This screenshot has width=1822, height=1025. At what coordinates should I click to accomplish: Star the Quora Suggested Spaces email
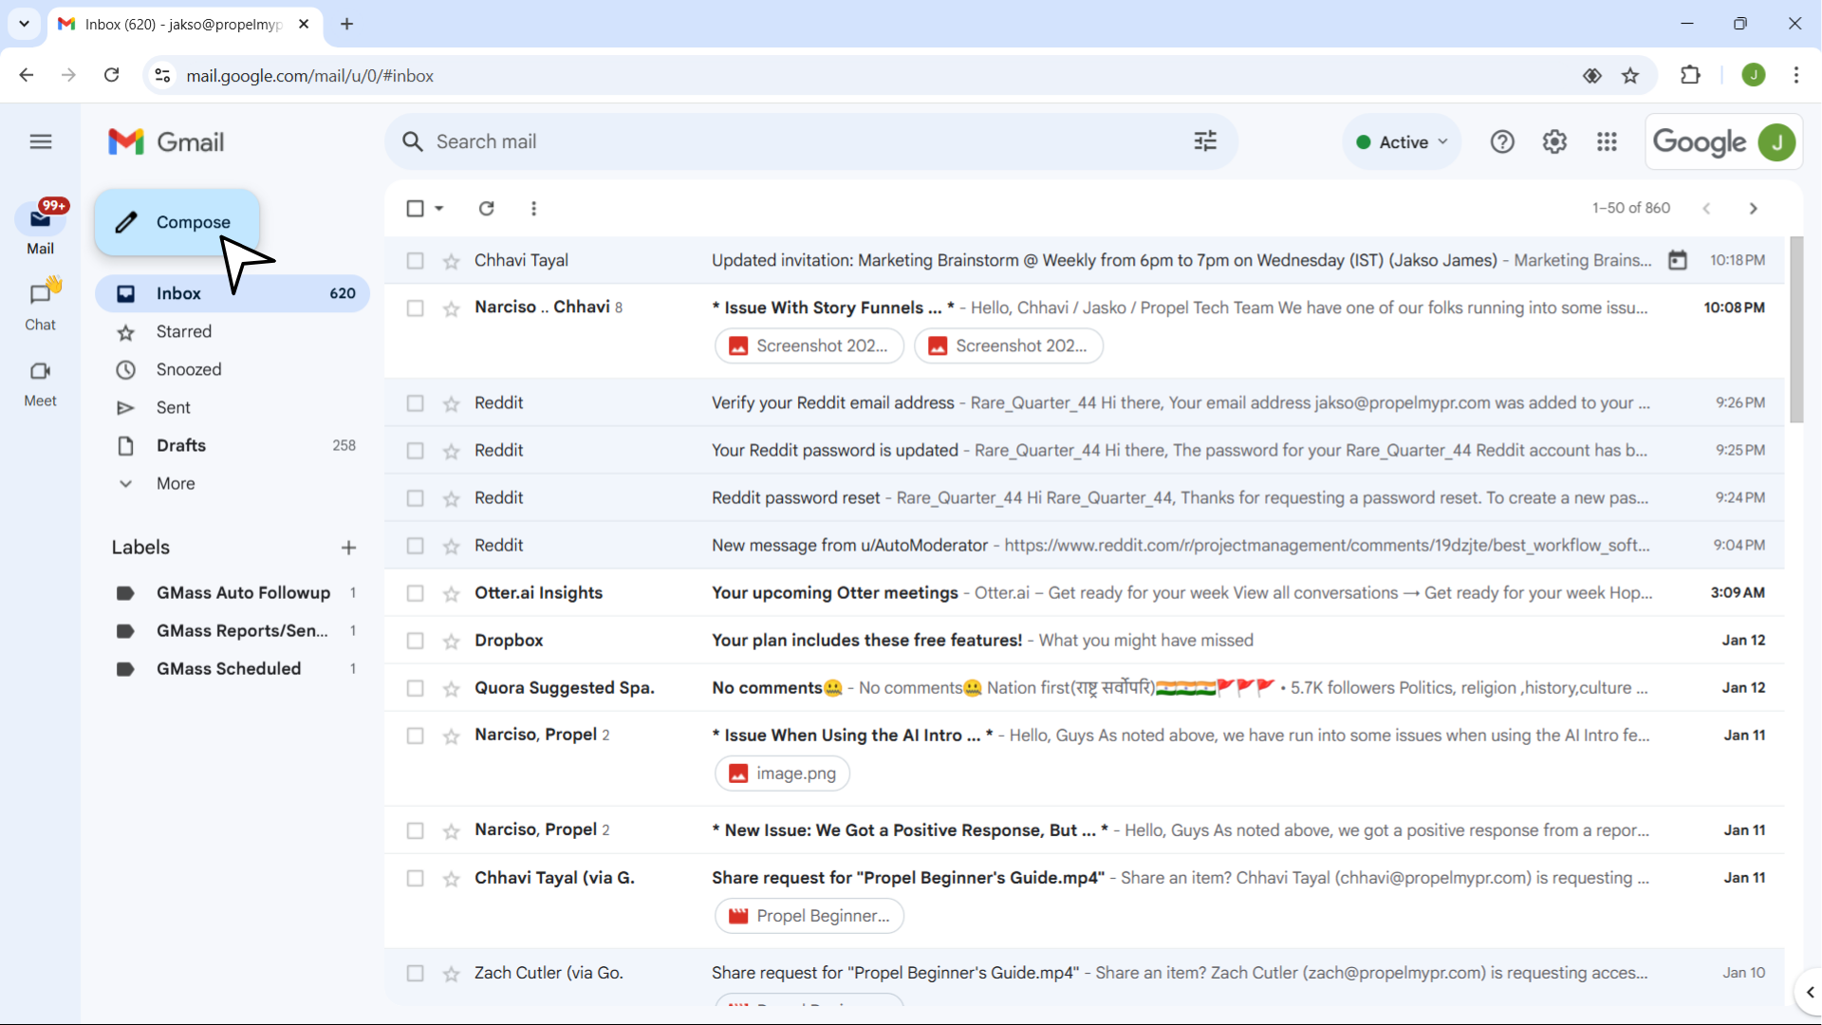(x=452, y=689)
